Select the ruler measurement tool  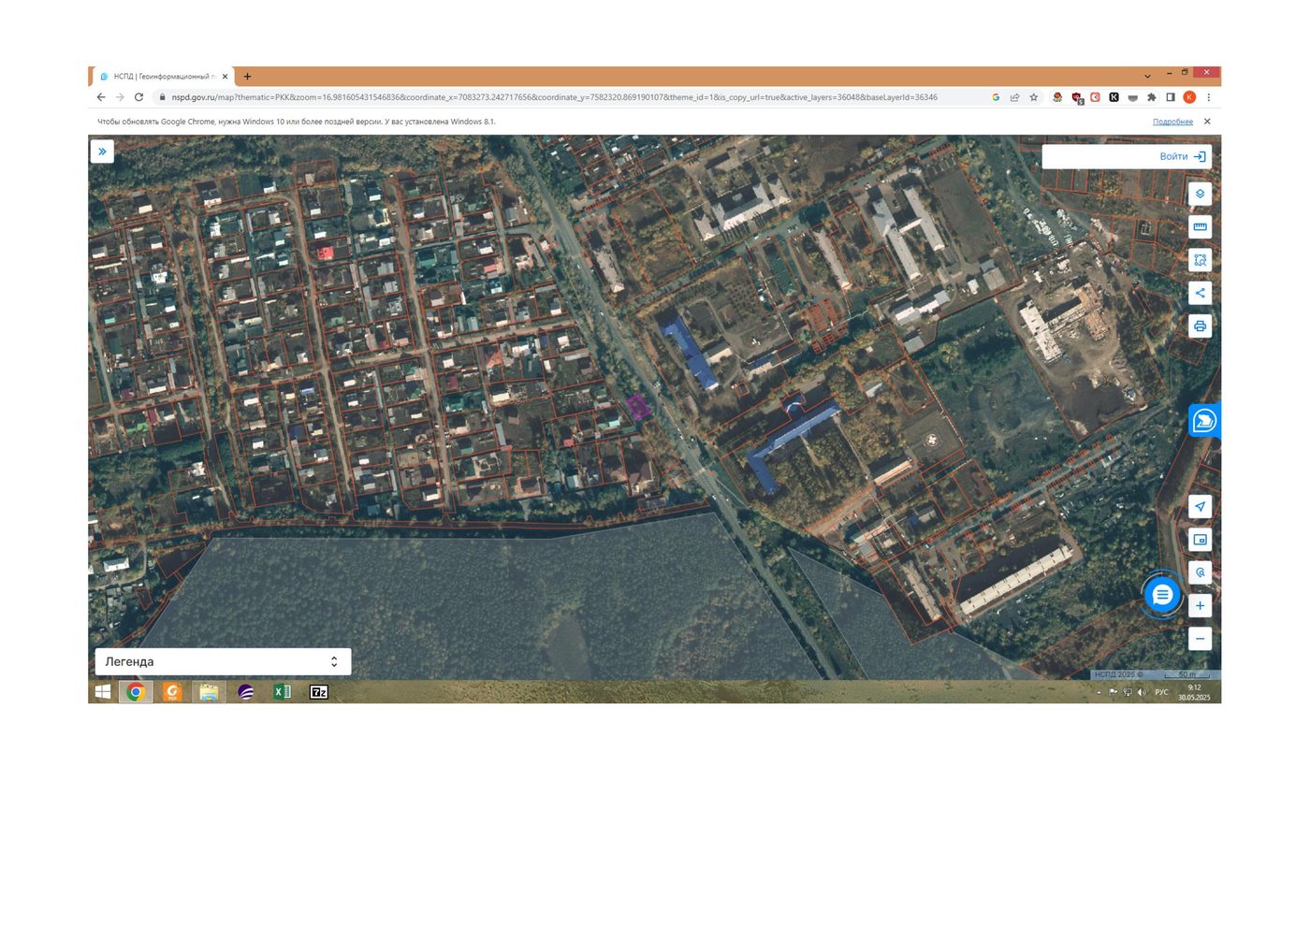point(1200,226)
